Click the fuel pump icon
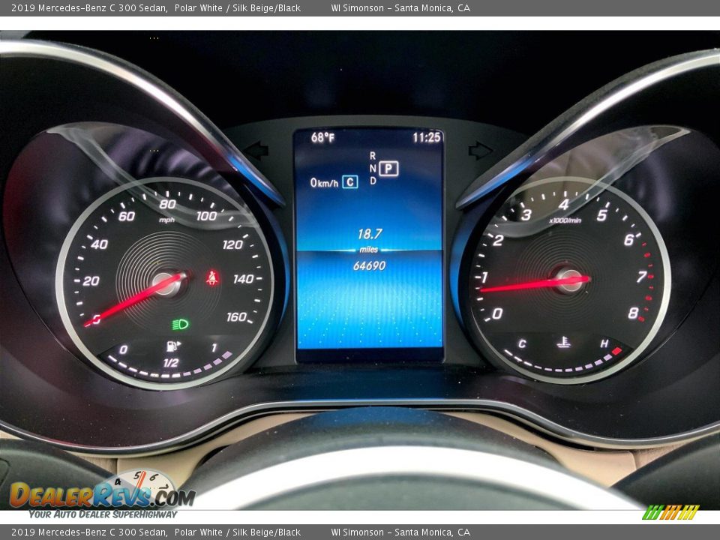The image size is (720, 540). point(172,346)
